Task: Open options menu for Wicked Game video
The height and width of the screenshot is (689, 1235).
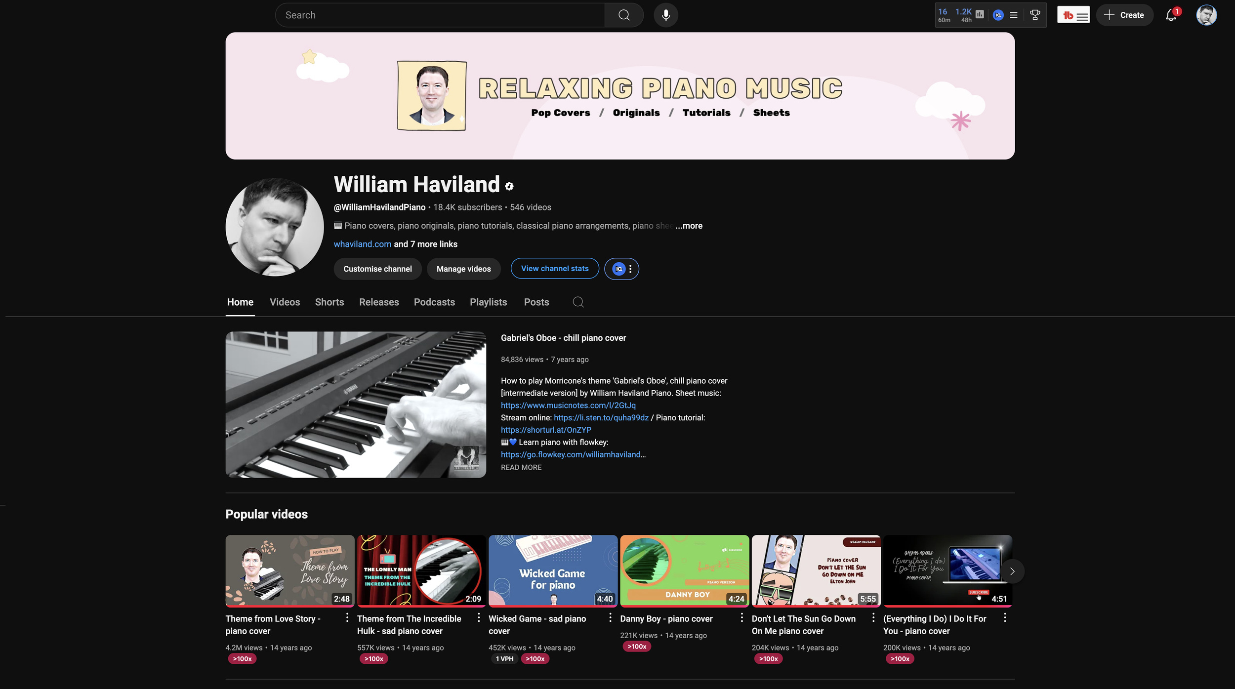Action: [x=610, y=618]
